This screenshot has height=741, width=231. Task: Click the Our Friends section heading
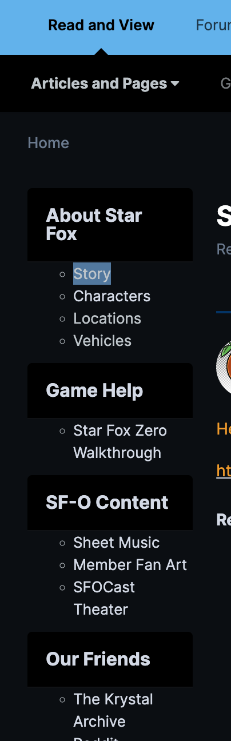click(98, 659)
